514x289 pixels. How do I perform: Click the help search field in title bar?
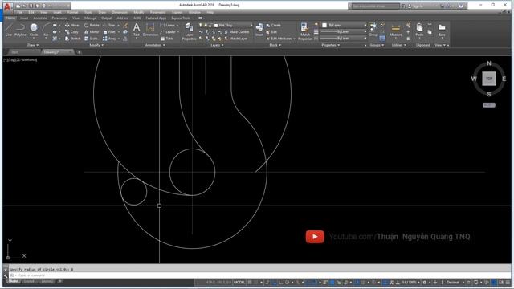tap(375, 6)
